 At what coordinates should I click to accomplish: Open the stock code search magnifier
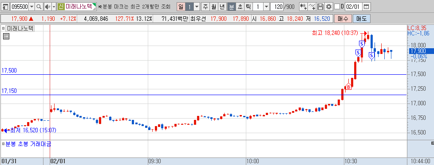[x=39, y=7]
